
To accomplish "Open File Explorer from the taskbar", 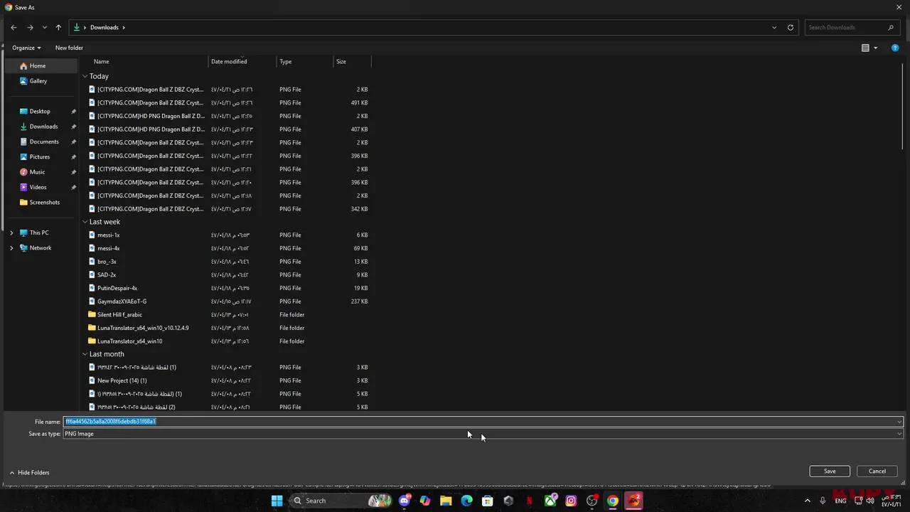I will click(x=446, y=501).
